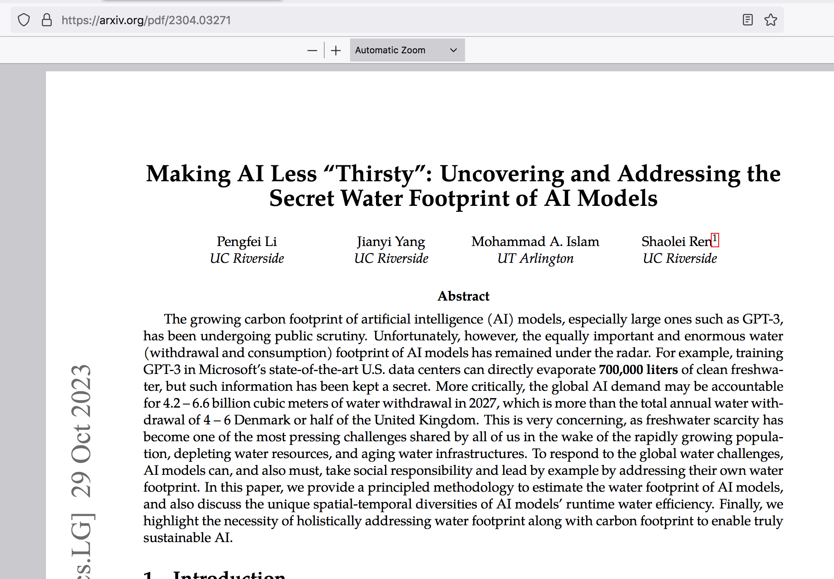Screen dimensions: 834x579
Task: Click the padlock site security icon
Action: point(47,20)
